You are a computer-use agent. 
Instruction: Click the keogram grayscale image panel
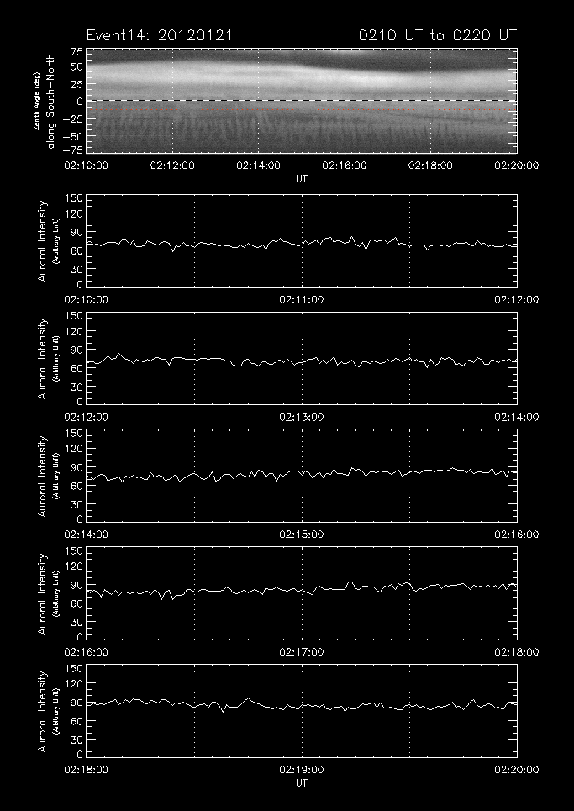click(x=302, y=101)
